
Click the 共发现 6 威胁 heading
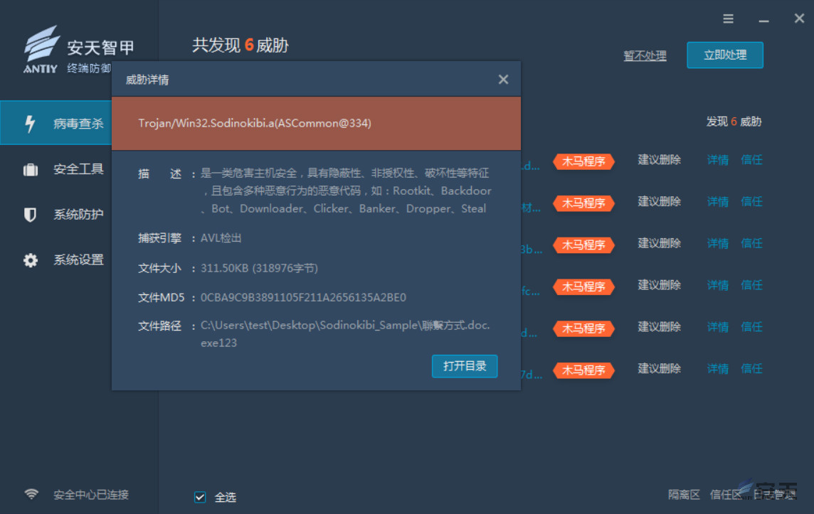(x=240, y=45)
